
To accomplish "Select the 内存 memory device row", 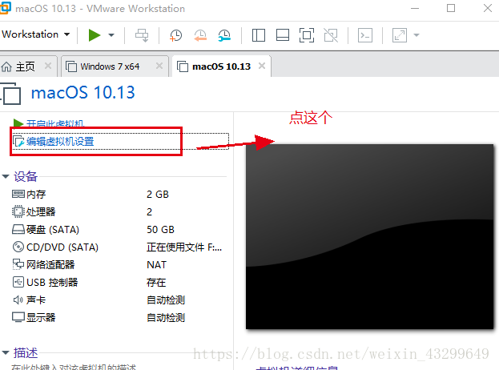I will (119, 194).
